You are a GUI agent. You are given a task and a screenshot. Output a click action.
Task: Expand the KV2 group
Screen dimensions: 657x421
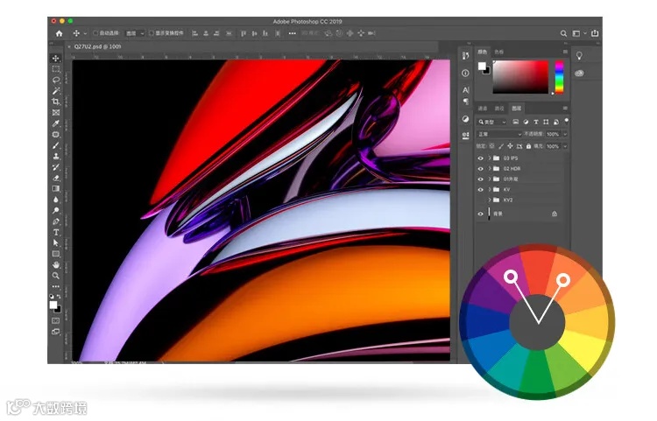tap(490, 200)
